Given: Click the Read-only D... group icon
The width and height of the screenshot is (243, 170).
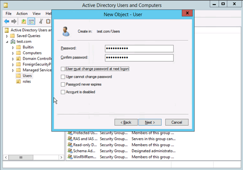Looking at the screenshot, I should tap(70, 145).
